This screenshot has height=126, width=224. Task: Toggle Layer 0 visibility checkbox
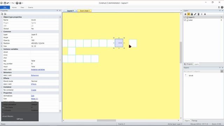185,17
